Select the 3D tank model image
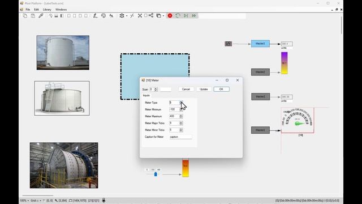The width and height of the screenshot is (362, 204). [x=62, y=98]
